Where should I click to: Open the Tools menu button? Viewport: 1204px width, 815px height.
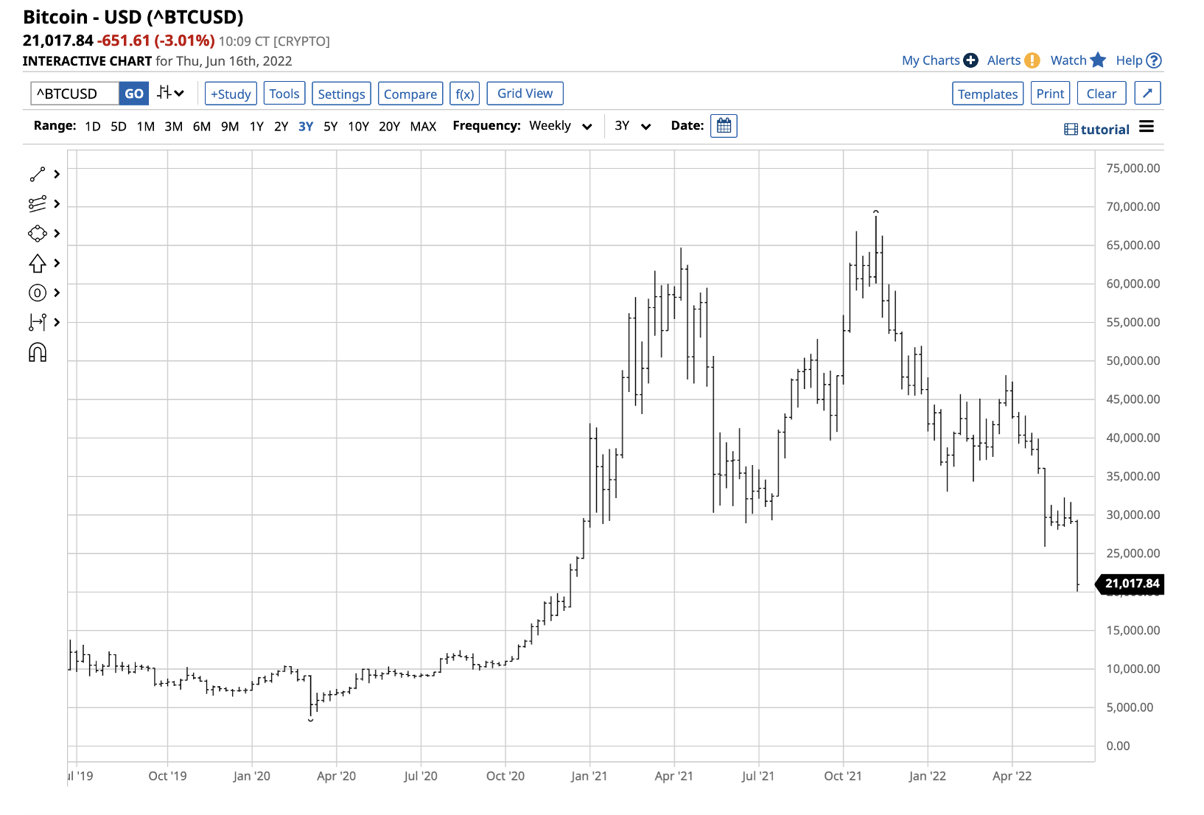click(x=284, y=94)
